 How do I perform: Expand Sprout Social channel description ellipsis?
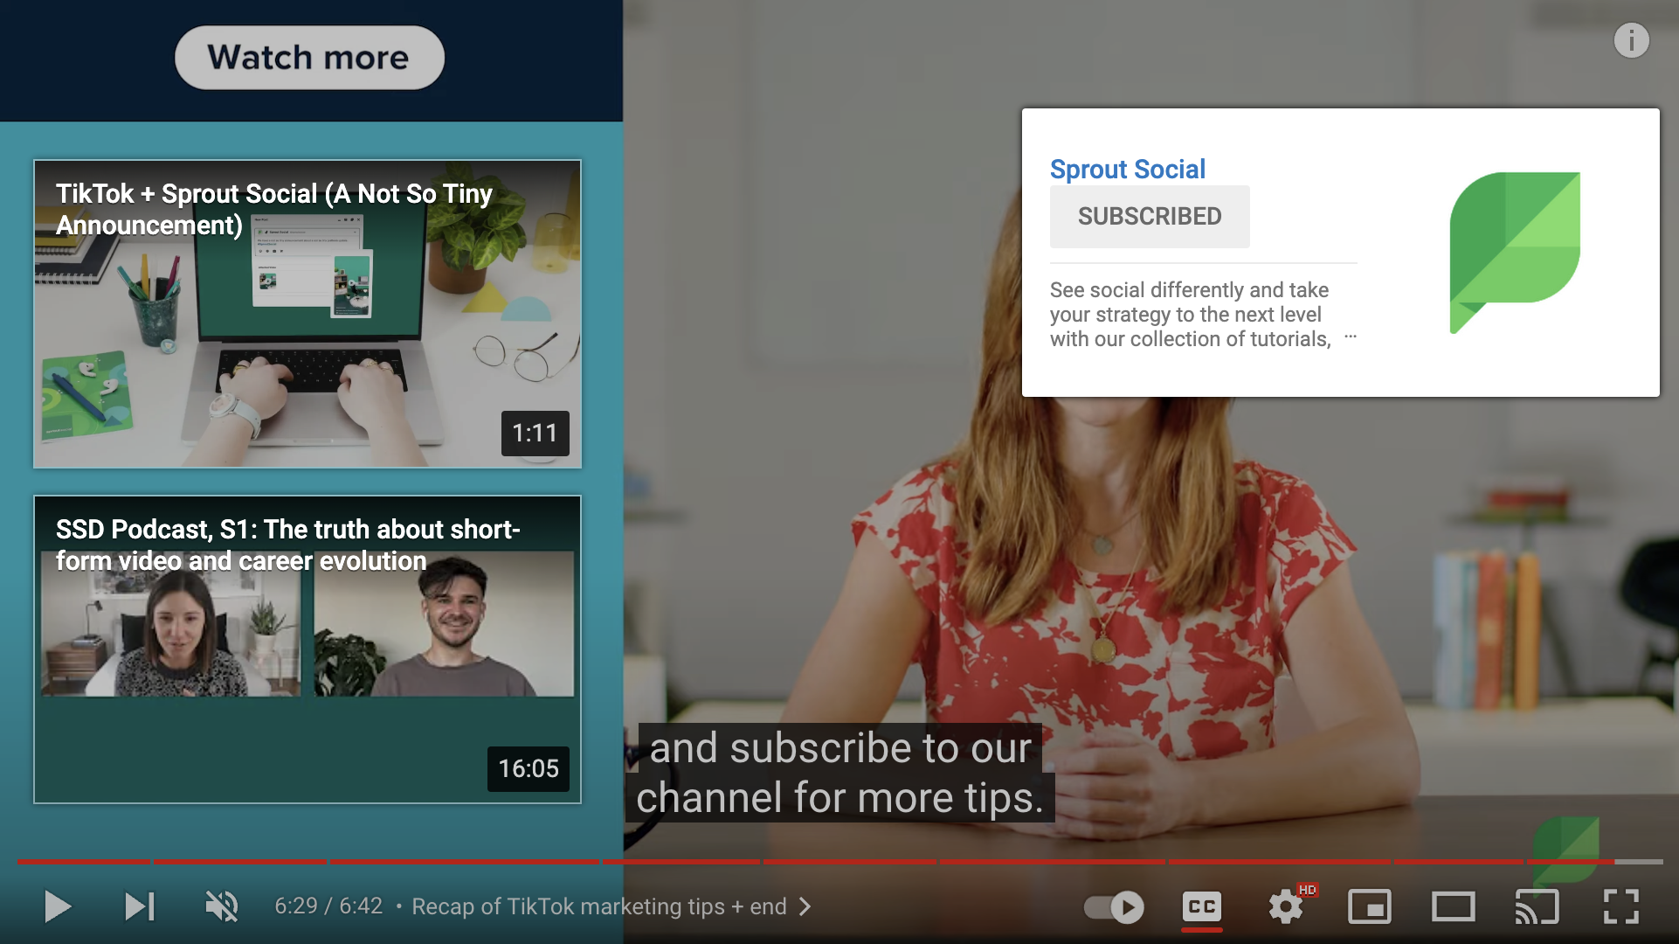(1351, 338)
